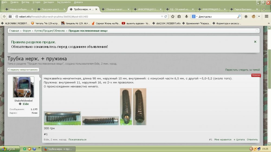Expand the monkey icon dropdown arrow
This screenshot has height=152, width=271.
259,16
